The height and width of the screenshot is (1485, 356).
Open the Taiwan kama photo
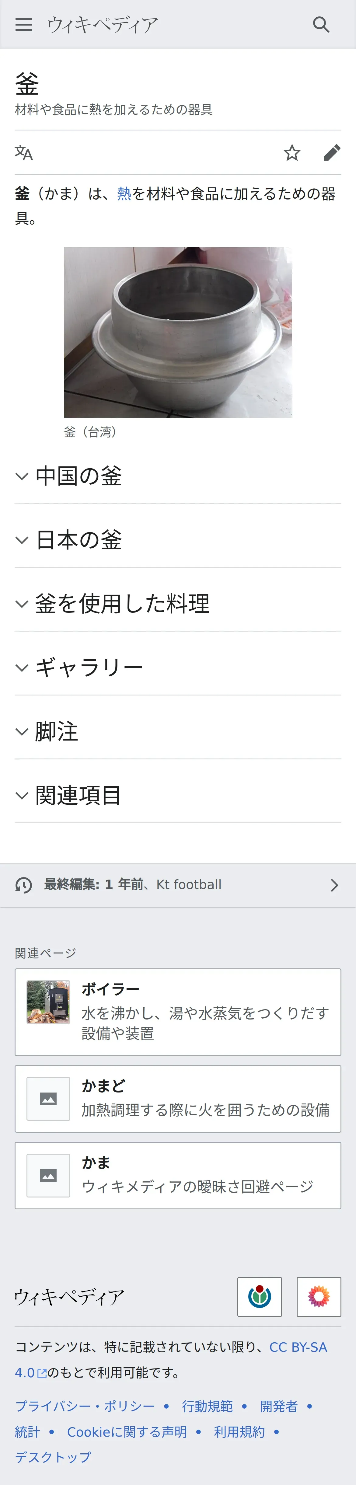pyautogui.click(x=178, y=333)
